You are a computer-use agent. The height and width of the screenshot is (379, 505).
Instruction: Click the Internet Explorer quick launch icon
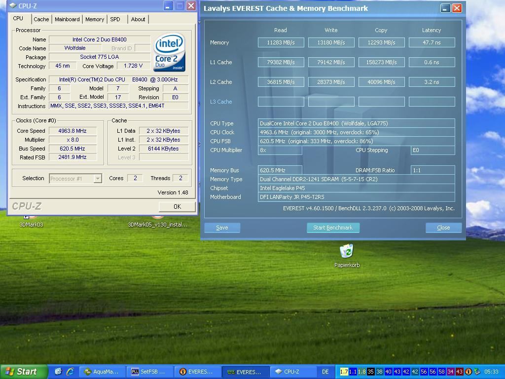click(x=70, y=372)
